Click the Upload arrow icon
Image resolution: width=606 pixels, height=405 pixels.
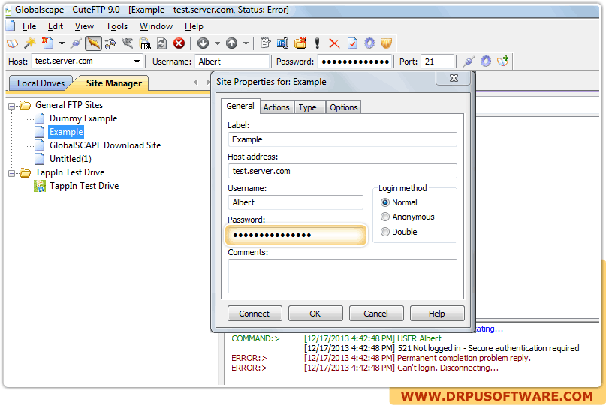231,43
